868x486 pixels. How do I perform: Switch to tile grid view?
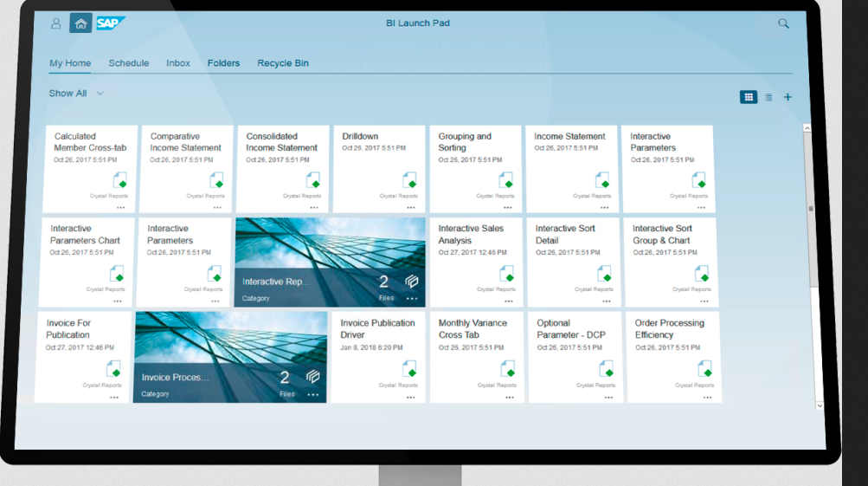(x=748, y=97)
